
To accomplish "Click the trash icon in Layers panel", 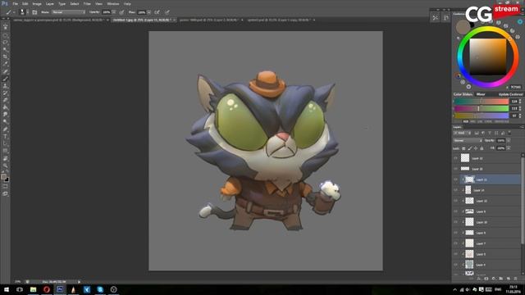I will point(516,279).
